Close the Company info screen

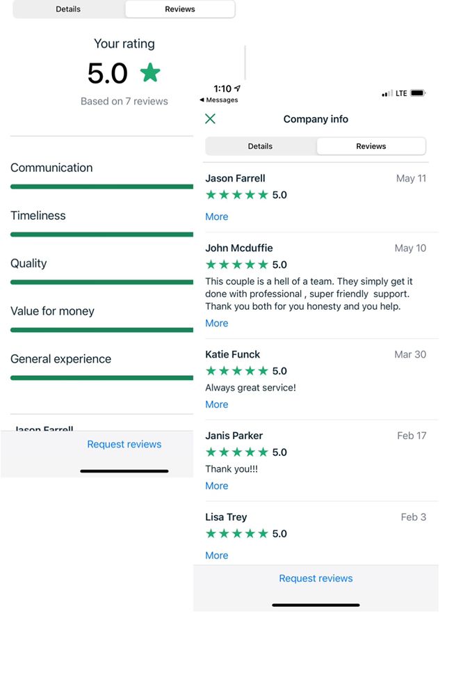click(211, 119)
